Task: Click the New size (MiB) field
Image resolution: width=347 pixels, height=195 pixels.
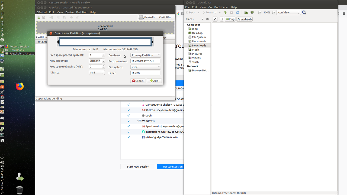Action: [x=95, y=61]
